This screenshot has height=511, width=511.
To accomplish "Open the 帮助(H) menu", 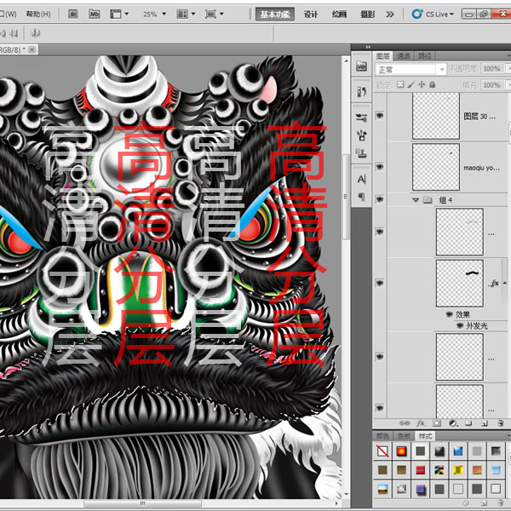I will click(38, 14).
